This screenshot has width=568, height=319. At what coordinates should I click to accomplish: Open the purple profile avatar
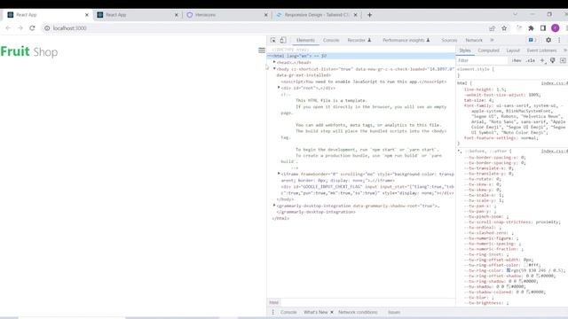(555, 28)
